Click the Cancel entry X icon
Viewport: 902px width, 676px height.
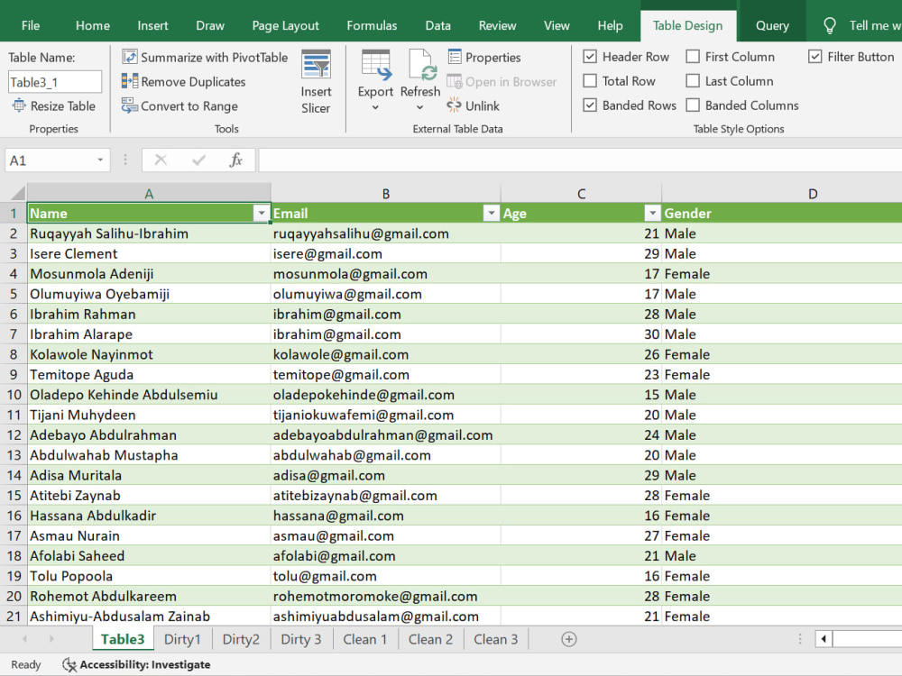tap(161, 160)
